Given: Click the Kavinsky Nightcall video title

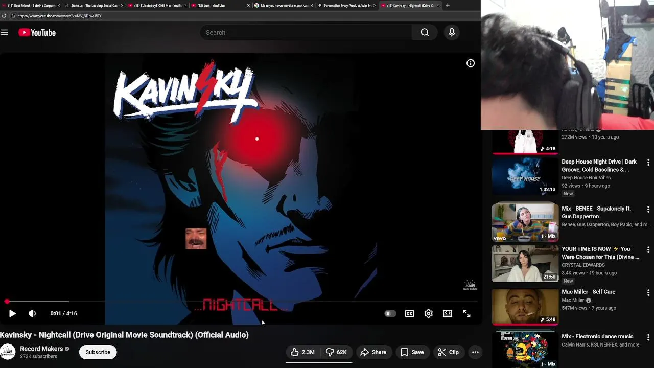Looking at the screenshot, I should point(124,335).
